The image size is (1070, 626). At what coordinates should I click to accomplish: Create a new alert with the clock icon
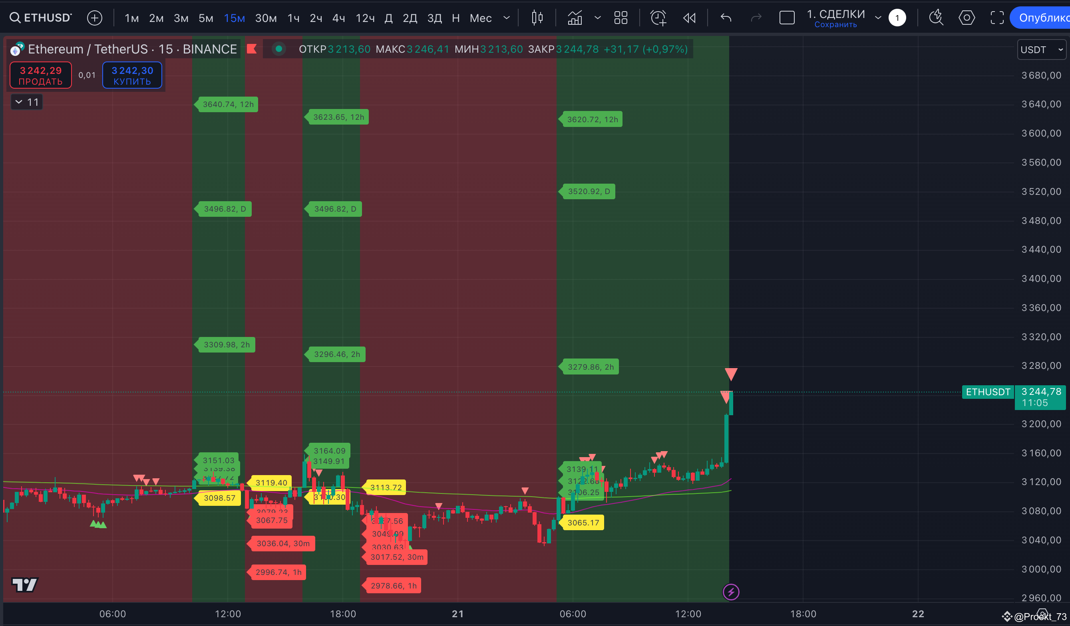[x=658, y=18]
